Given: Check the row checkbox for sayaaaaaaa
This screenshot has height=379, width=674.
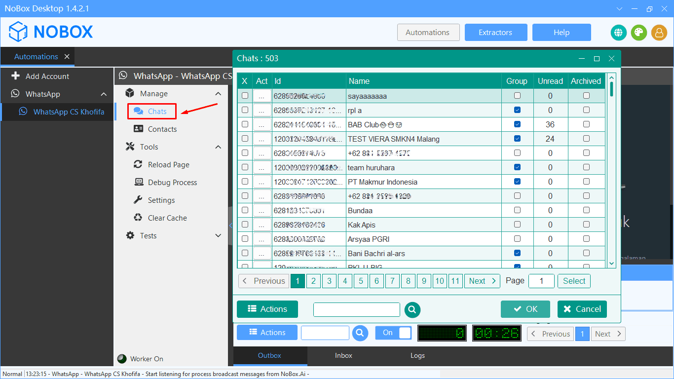Looking at the screenshot, I should coord(245,95).
